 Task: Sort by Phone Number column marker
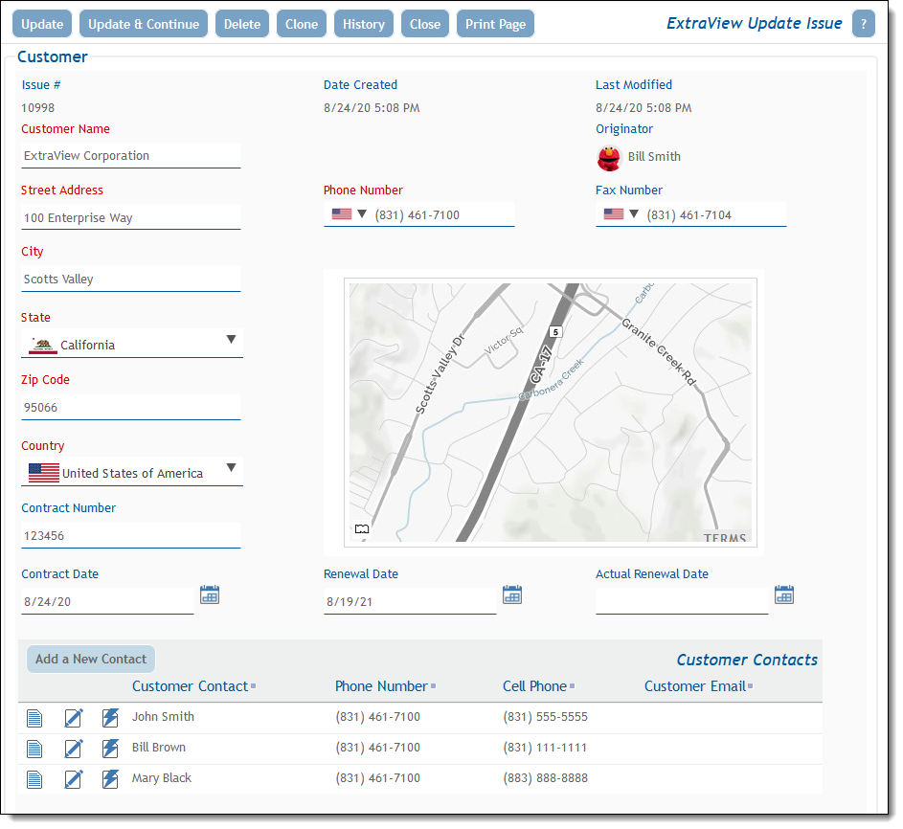(433, 686)
